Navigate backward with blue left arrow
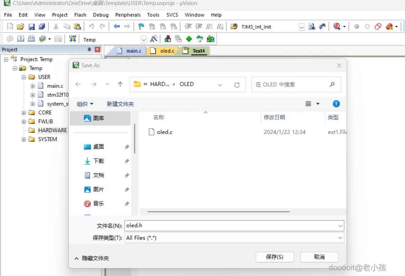This screenshot has width=405, height=276. [x=117, y=26]
